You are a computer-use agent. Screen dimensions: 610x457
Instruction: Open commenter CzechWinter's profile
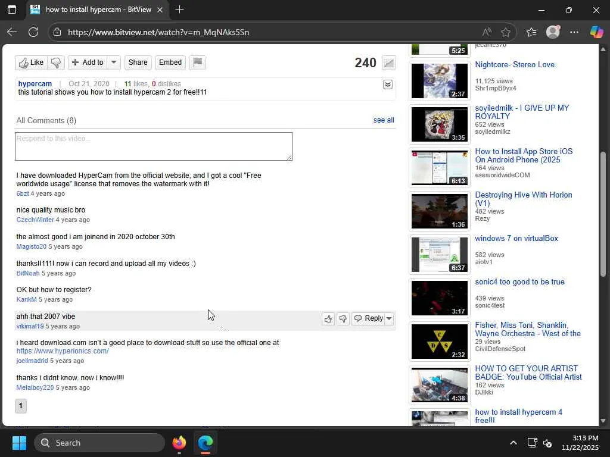click(35, 220)
